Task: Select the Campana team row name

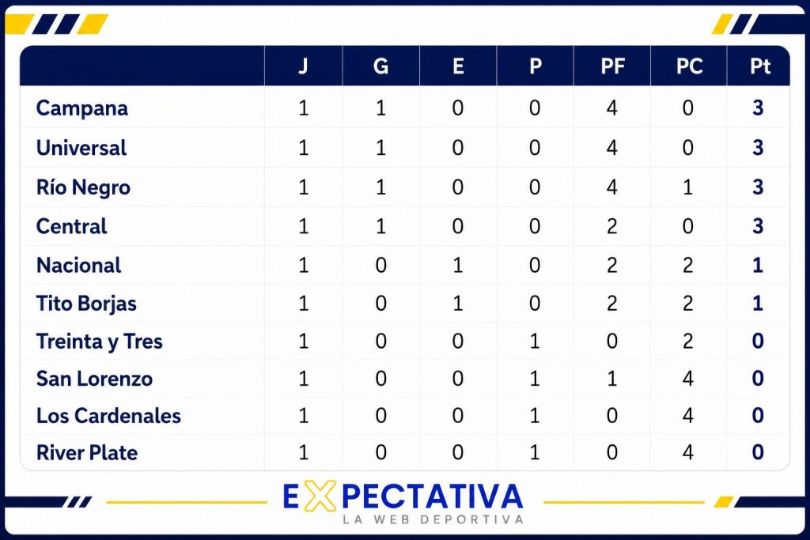Action: tap(82, 108)
